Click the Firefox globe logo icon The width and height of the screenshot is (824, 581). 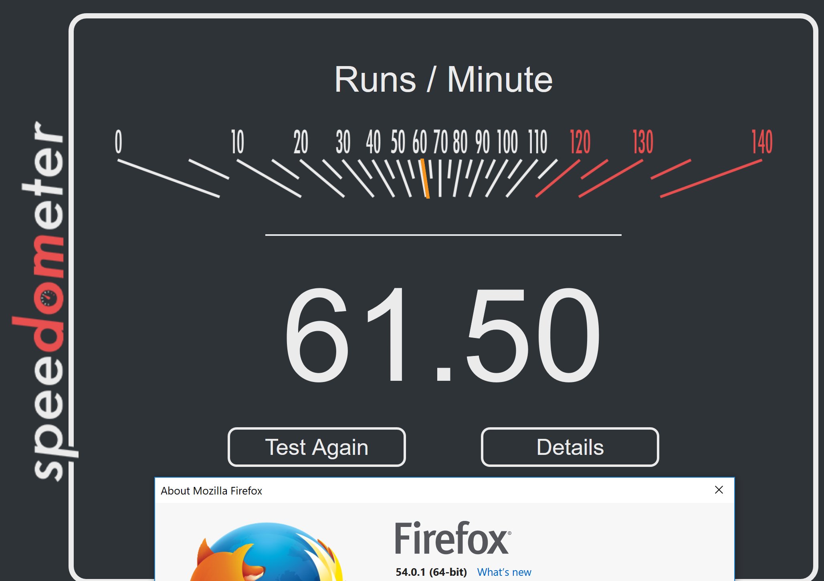coord(267,553)
